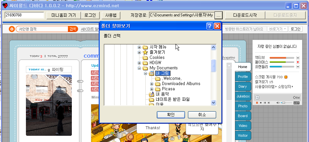Expand the HDGW folder node
This screenshot has width=309, height=142.
coord(139,63)
